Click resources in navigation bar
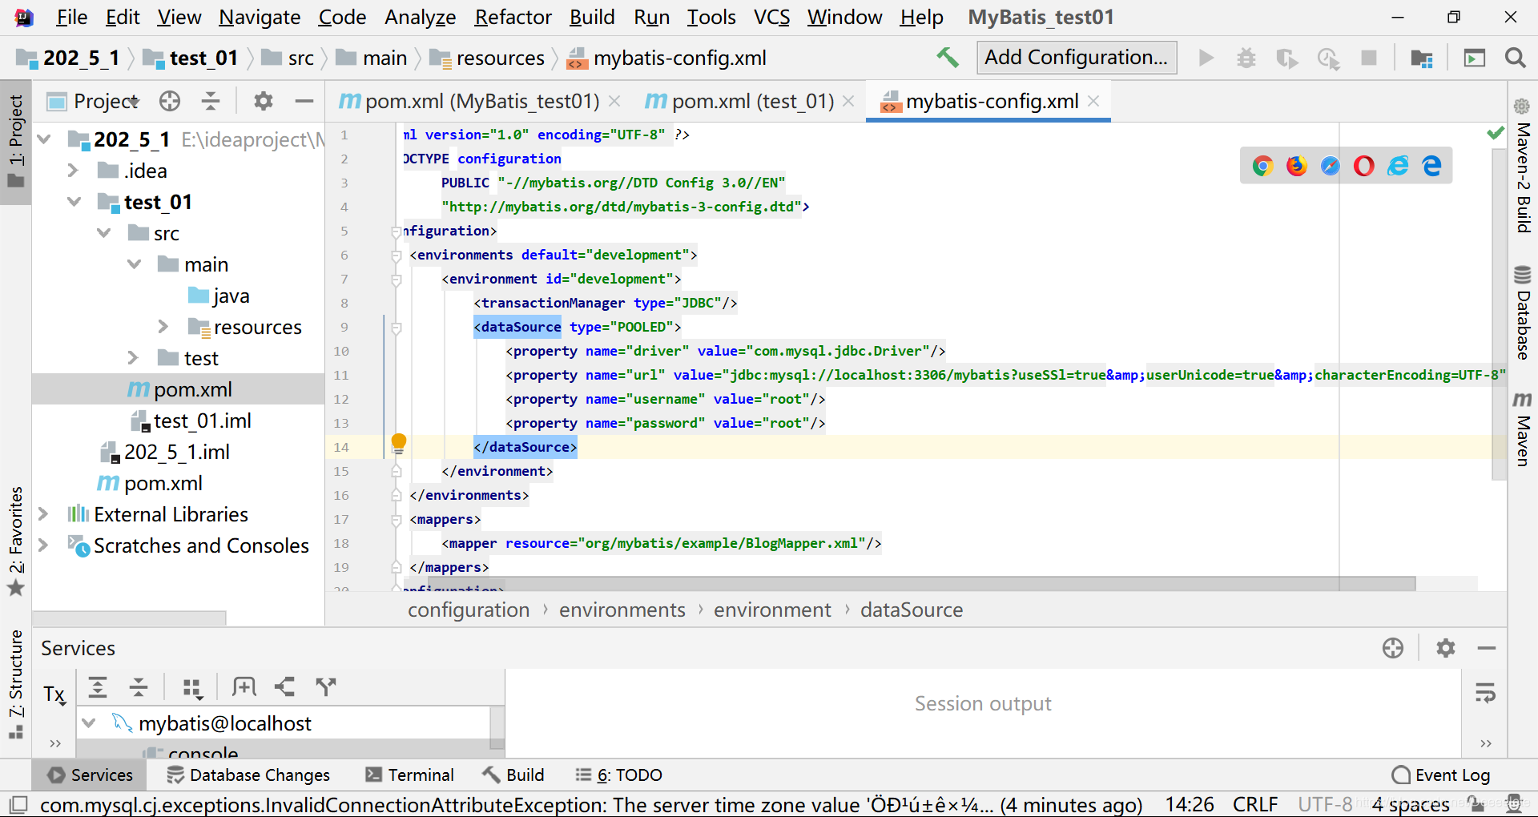This screenshot has width=1538, height=817. pyautogui.click(x=487, y=58)
